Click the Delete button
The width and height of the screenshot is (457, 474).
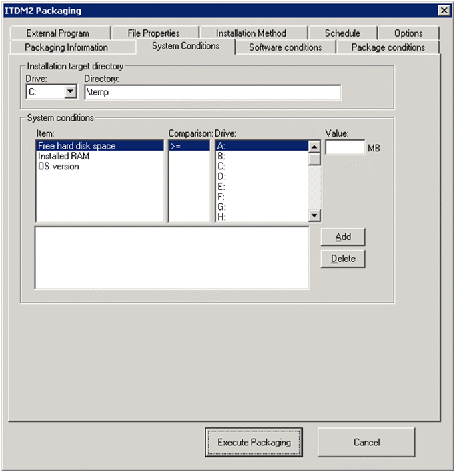coord(343,259)
